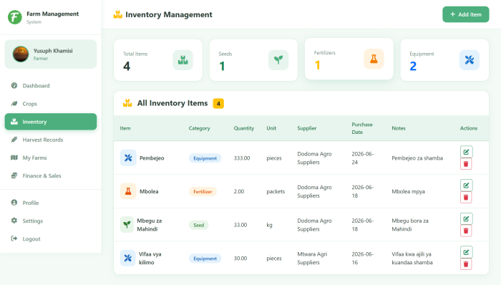Click Yusuph Khamisi's profile avatar
Viewport: 501px width, 285px height.
click(21, 54)
